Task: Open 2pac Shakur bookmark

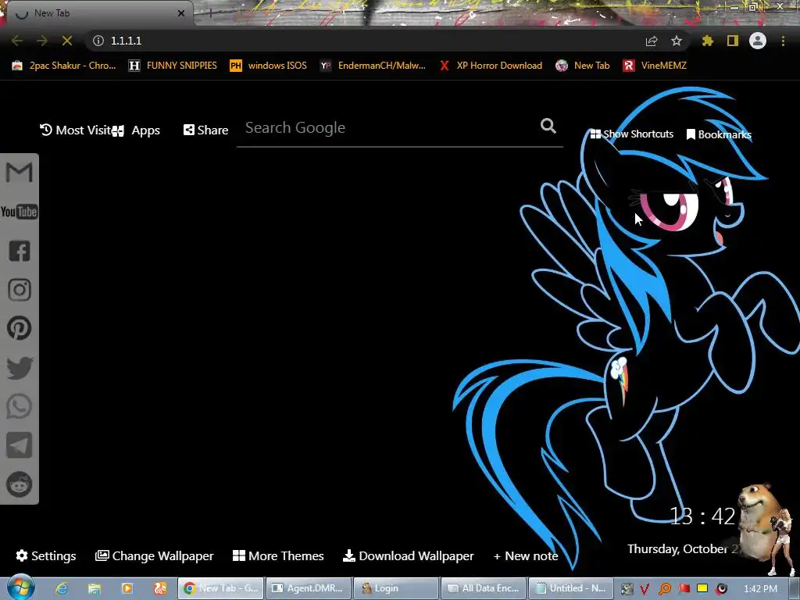Action: tap(64, 66)
